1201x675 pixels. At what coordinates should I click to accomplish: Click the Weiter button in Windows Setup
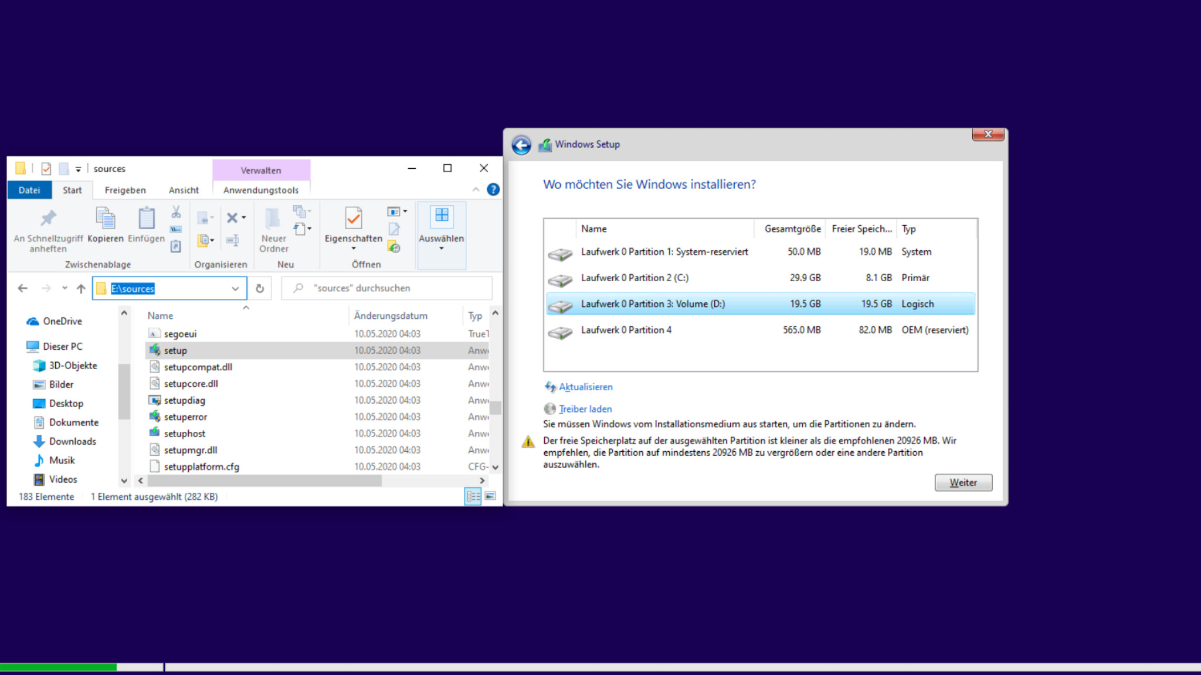[963, 482]
